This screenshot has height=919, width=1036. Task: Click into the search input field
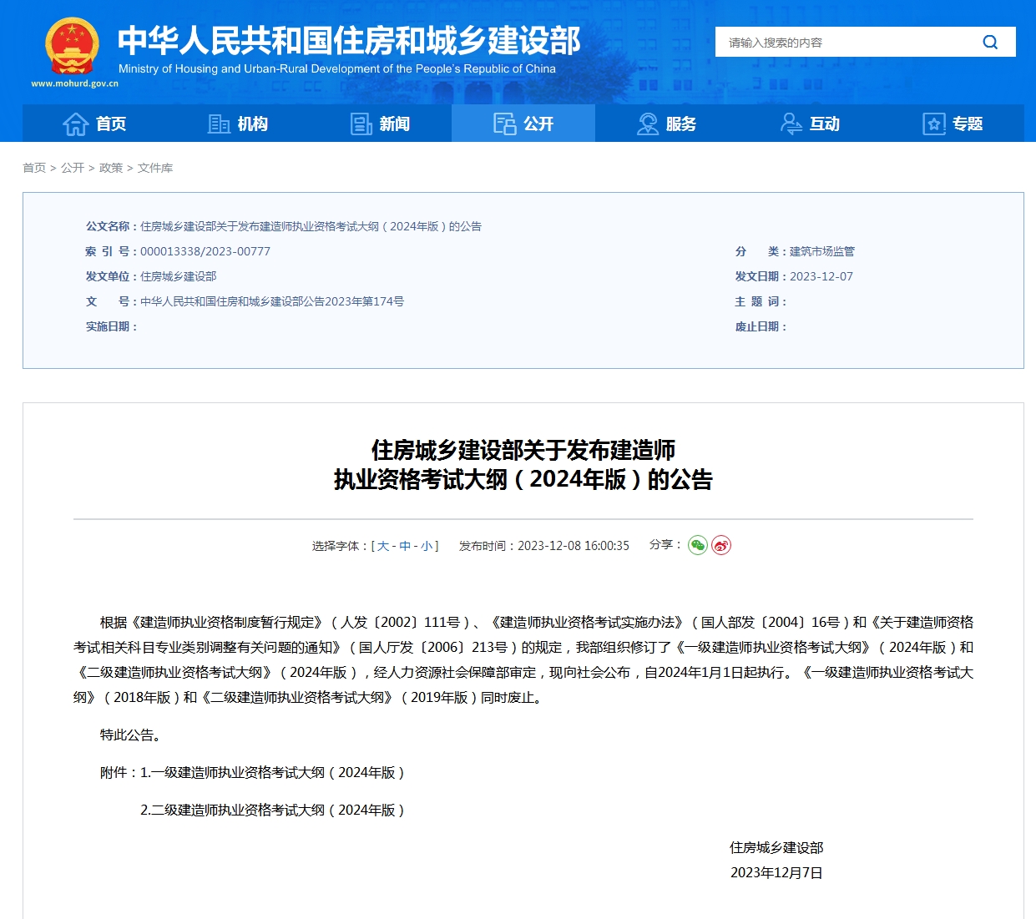tap(843, 43)
